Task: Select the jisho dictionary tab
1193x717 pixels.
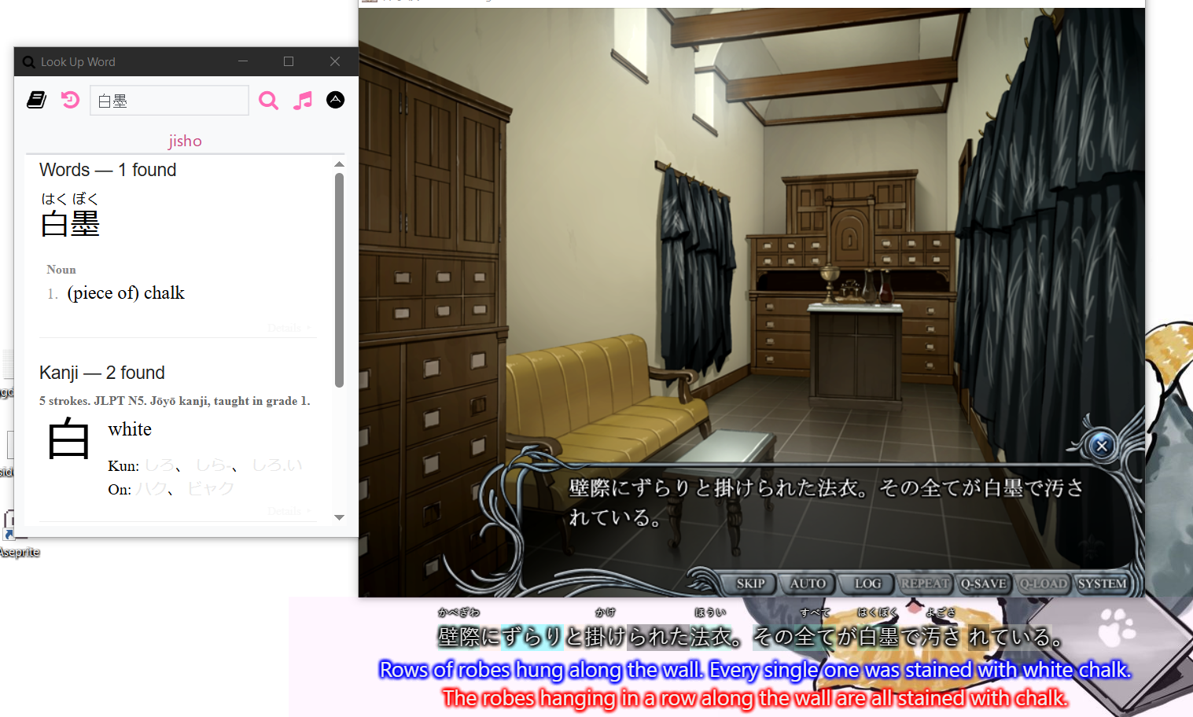Action: click(185, 141)
